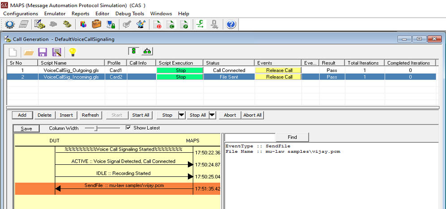The image size is (446, 209).
Task: Click the grey pointing-hand toolbar icon
Action: pos(127,25)
